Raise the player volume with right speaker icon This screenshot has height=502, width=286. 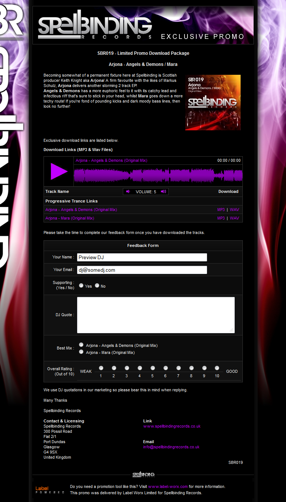pos(163,191)
